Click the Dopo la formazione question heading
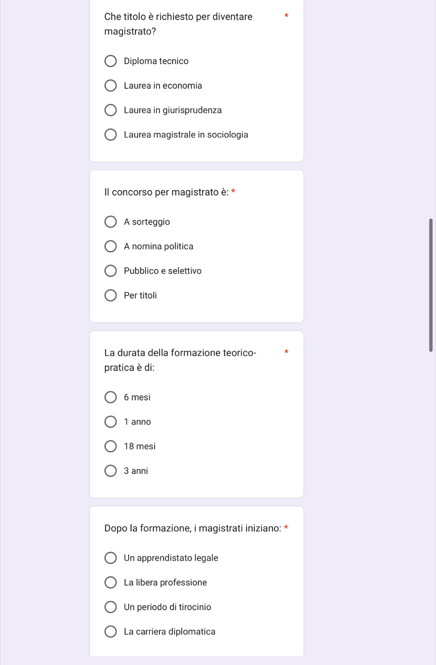The width and height of the screenshot is (436, 665). 193,528
